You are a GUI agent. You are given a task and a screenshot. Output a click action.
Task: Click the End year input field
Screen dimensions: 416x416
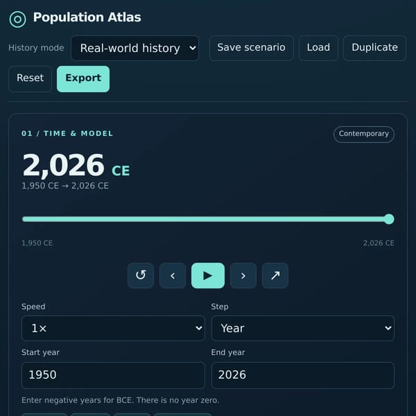click(303, 375)
